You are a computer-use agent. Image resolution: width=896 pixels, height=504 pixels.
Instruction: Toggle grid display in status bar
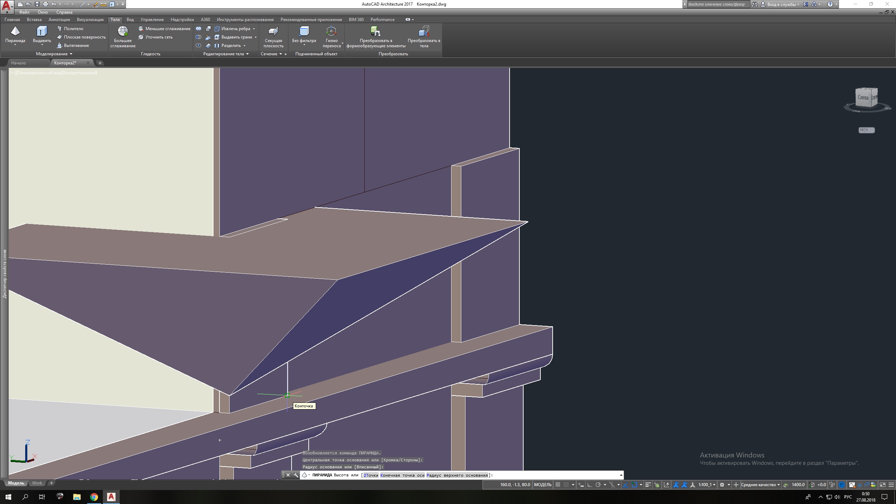click(x=558, y=485)
